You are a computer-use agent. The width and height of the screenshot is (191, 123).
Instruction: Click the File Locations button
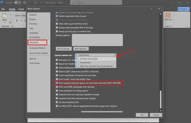tap(64, 49)
